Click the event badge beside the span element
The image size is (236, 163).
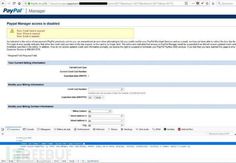click(x=188, y=147)
